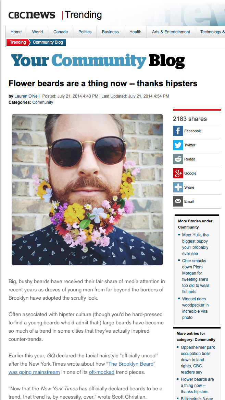Open the Weasel rides woodpecker story
Image resolution: width=225 pixels, height=400 pixels.
pos(195,308)
